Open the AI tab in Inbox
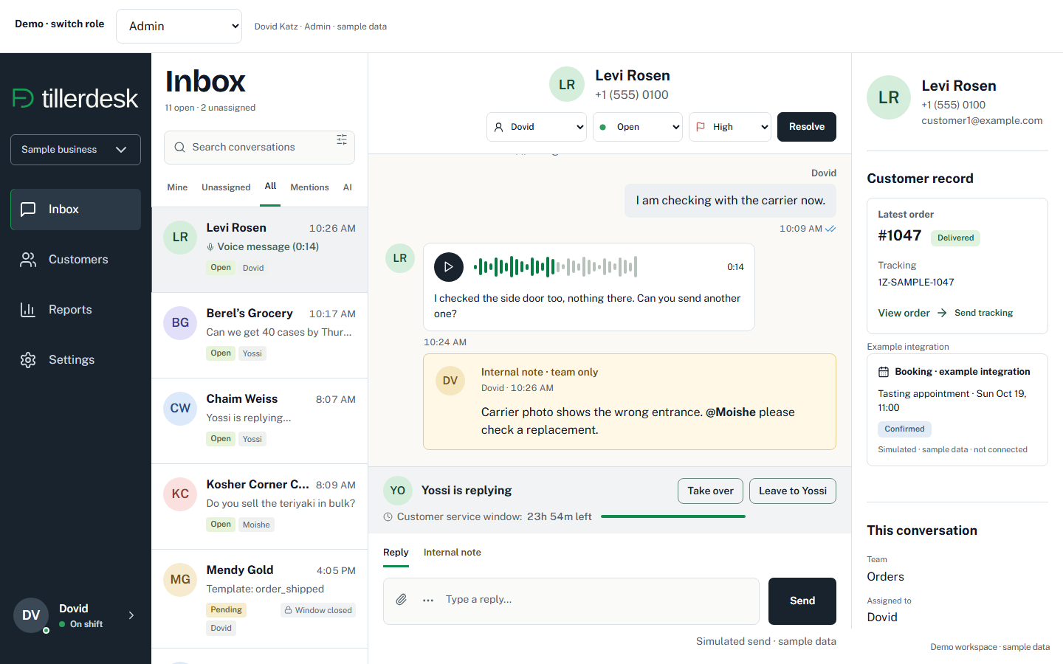The height and width of the screenshot is (664, 1063). tap(348, 187)
